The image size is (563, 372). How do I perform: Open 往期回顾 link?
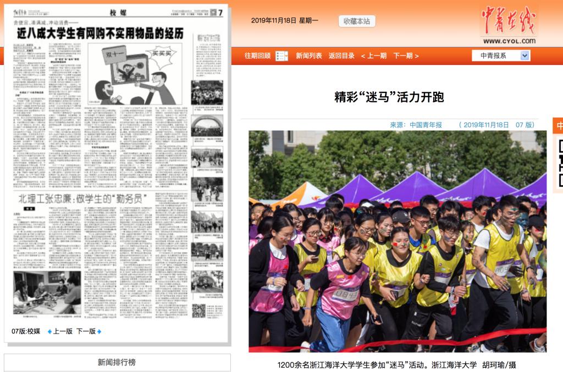click(257, 56)
